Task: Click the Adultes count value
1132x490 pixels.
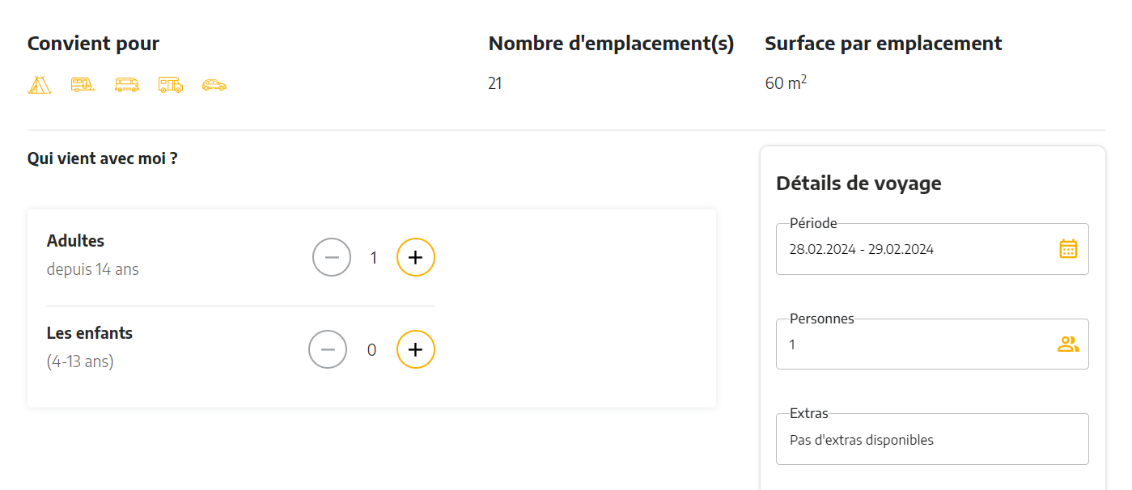Action: 374,258
